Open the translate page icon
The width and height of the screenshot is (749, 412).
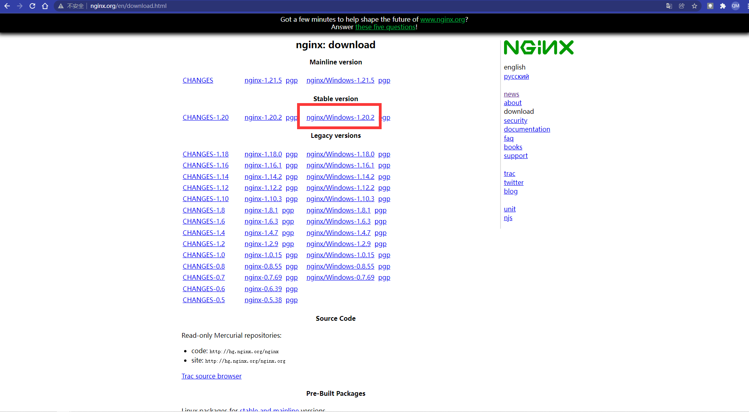[669, 6]
